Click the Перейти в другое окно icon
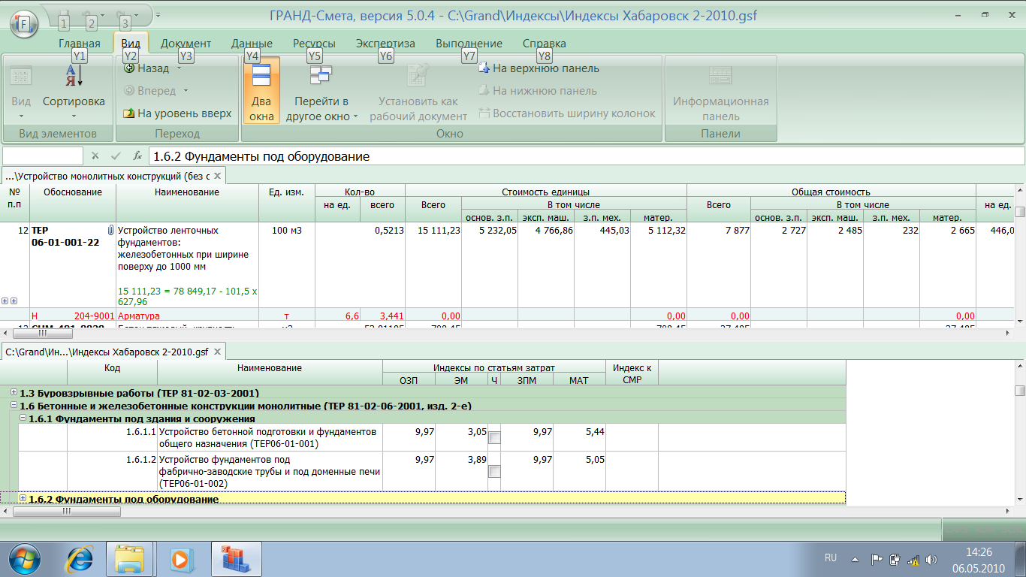The width and height of the screenshot is (1026, 577). 321,75
